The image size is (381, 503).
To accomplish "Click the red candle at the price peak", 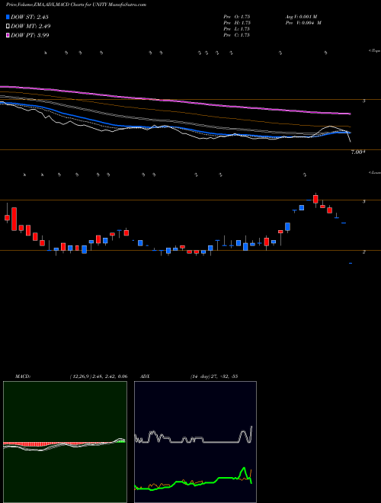I will [x=315, y=199].
